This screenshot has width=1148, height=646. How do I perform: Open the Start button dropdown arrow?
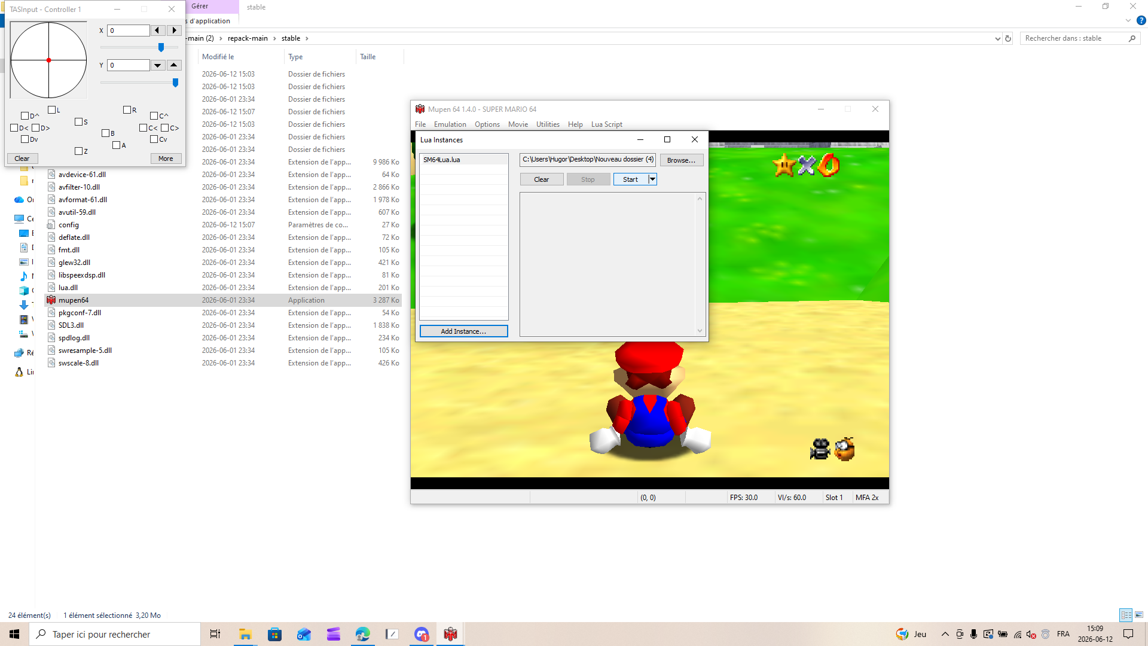tap(653, 179)
